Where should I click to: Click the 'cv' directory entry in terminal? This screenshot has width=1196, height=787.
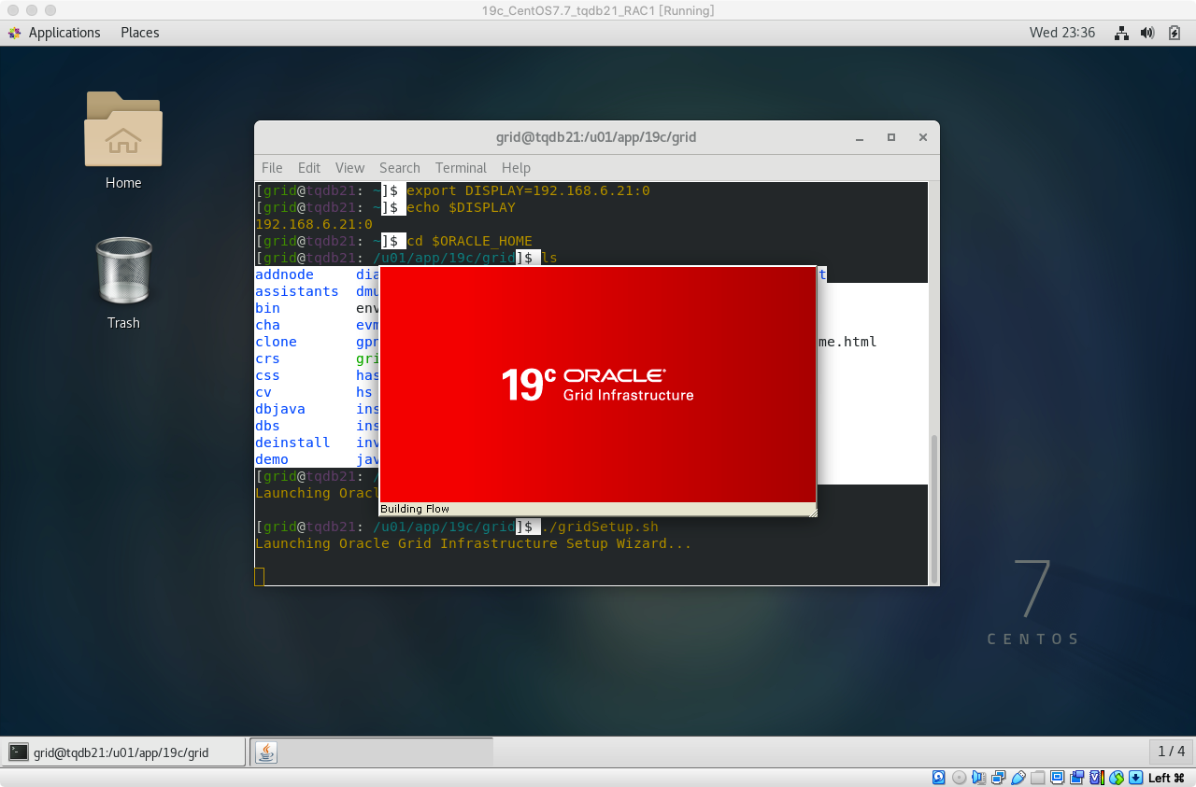pos(263,392)
